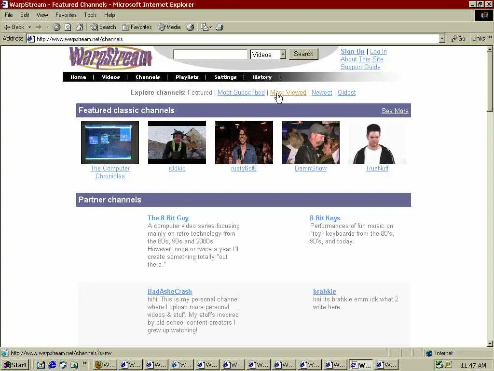Click the Internet security zone indicator

[439, 353]
